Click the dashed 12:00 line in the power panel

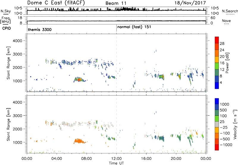(x=116, y=63)
